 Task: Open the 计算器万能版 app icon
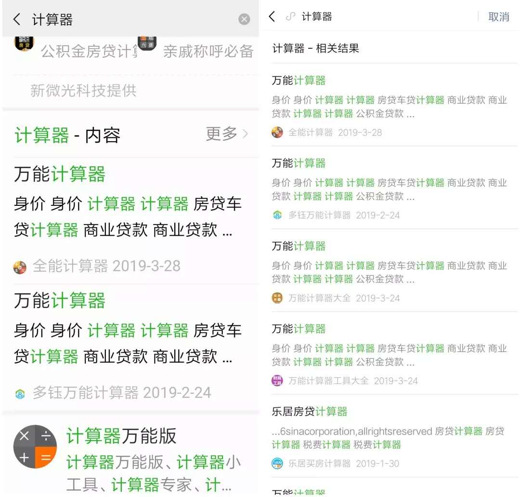pos(35,446)
